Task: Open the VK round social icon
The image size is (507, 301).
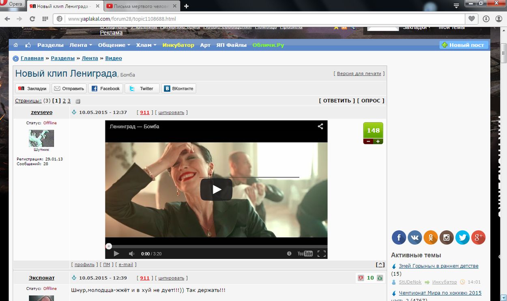Action: 415,237
